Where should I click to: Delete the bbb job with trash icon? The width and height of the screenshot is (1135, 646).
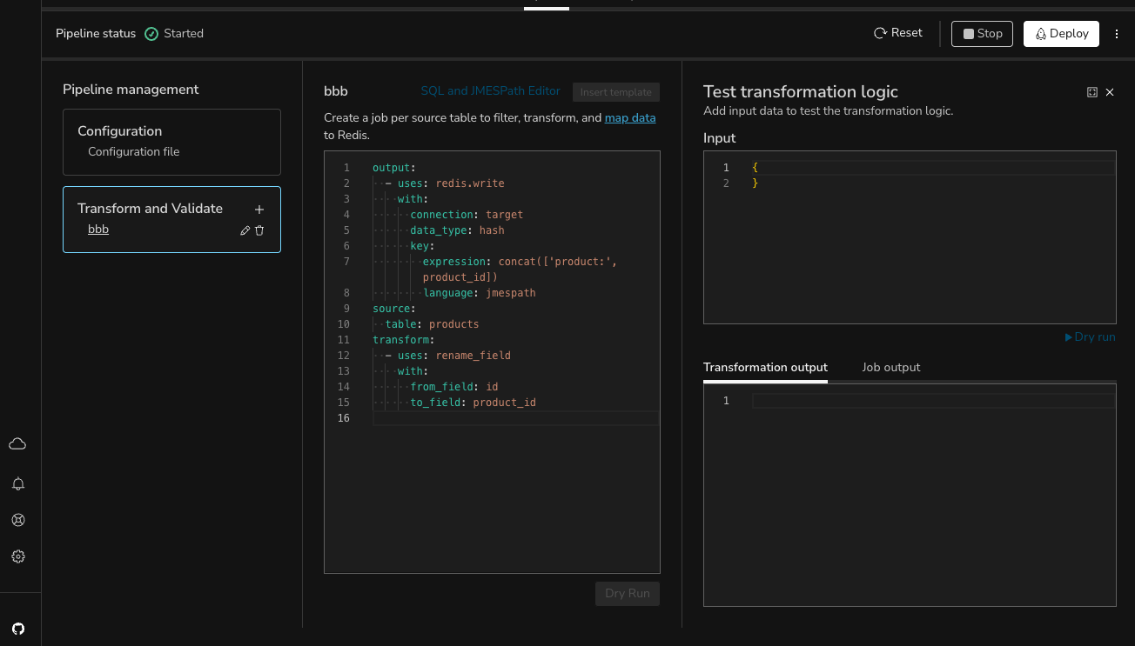point(259,230)
